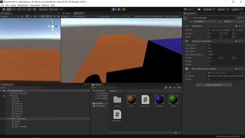Open the Layer Default dropdown
Viewport: 245px width, 138px height.
pyautogui.click(x=234, y=21)
